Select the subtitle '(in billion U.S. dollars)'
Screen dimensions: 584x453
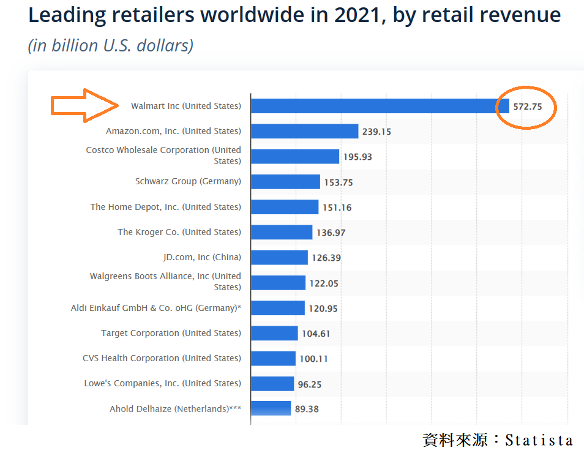click(111, 46)
